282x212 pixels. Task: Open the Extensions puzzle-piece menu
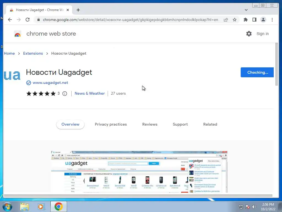(245, 20)
